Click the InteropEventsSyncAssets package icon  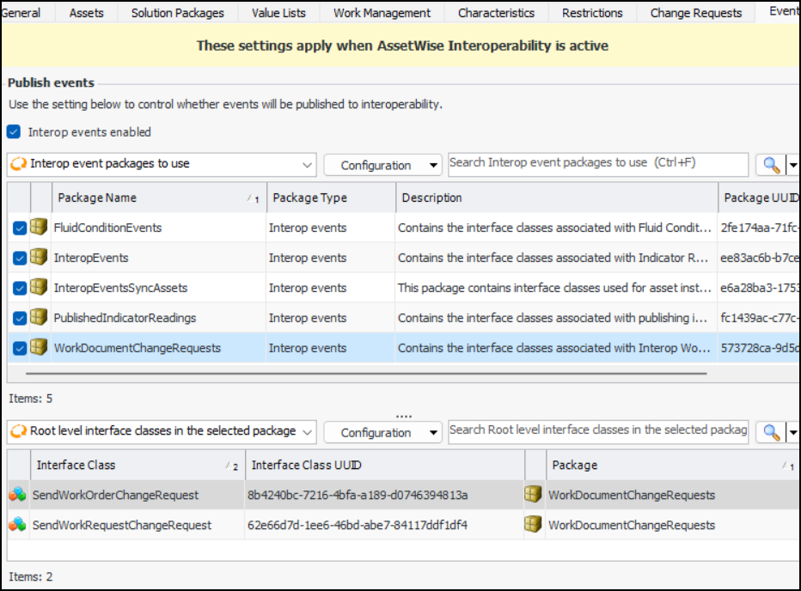[x=40, y=288]
